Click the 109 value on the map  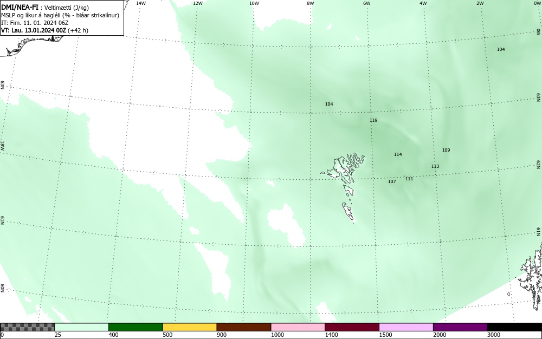pyautogui.click(x=446, y=150)
